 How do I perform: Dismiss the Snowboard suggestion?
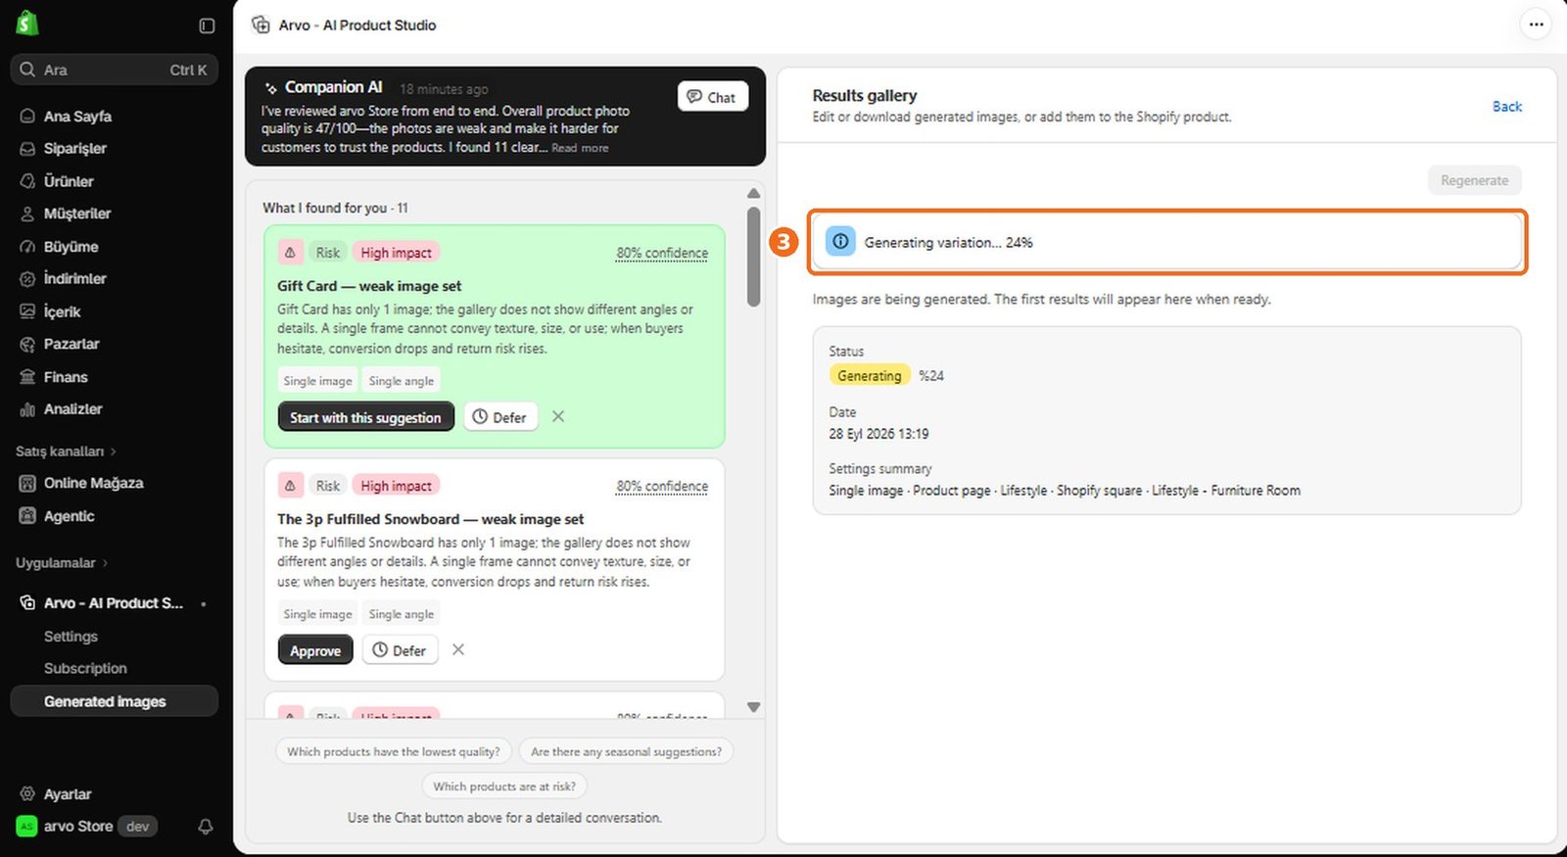[458, 649]
